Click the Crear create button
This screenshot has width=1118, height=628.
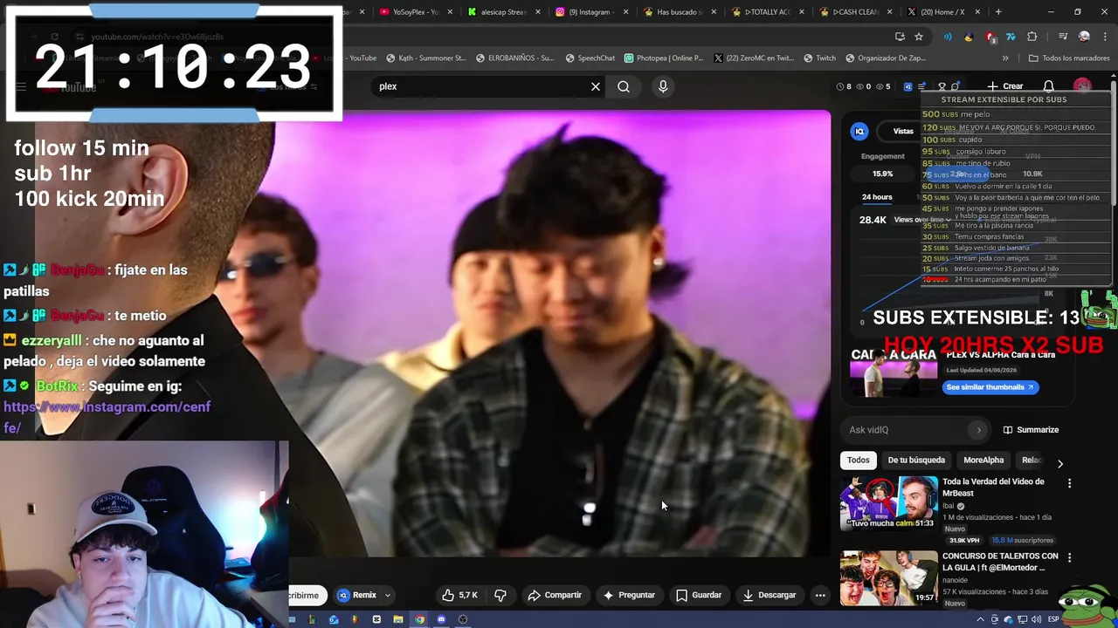[x=1005, y=86]
